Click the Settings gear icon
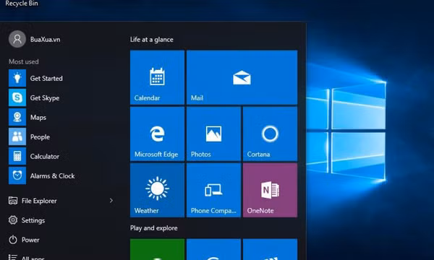Screen dimensions: 434x260 (13, 220)
